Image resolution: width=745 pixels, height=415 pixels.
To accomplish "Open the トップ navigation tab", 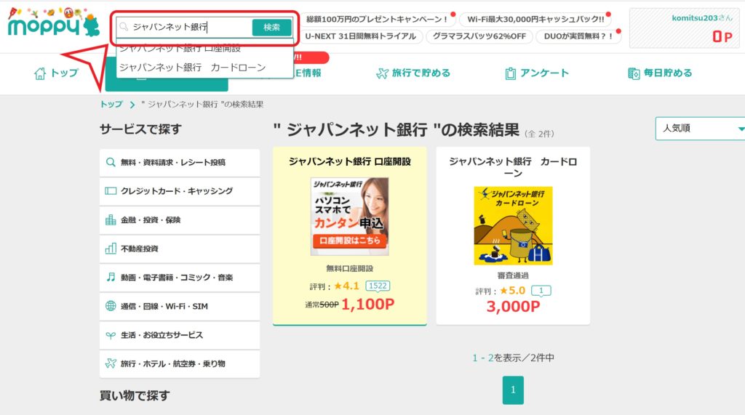I will click(x=56, y=73).
